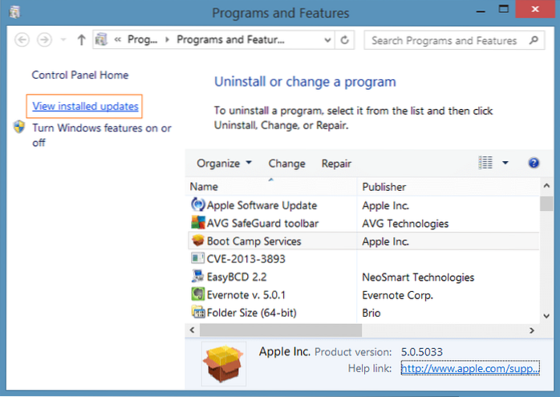Click the horizontal scrollbar right arrow
Viewport: 560px width, 397px height.
pos(532,330)
